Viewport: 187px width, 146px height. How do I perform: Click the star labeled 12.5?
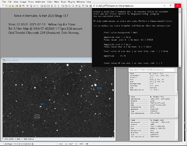tap(40, 107)
